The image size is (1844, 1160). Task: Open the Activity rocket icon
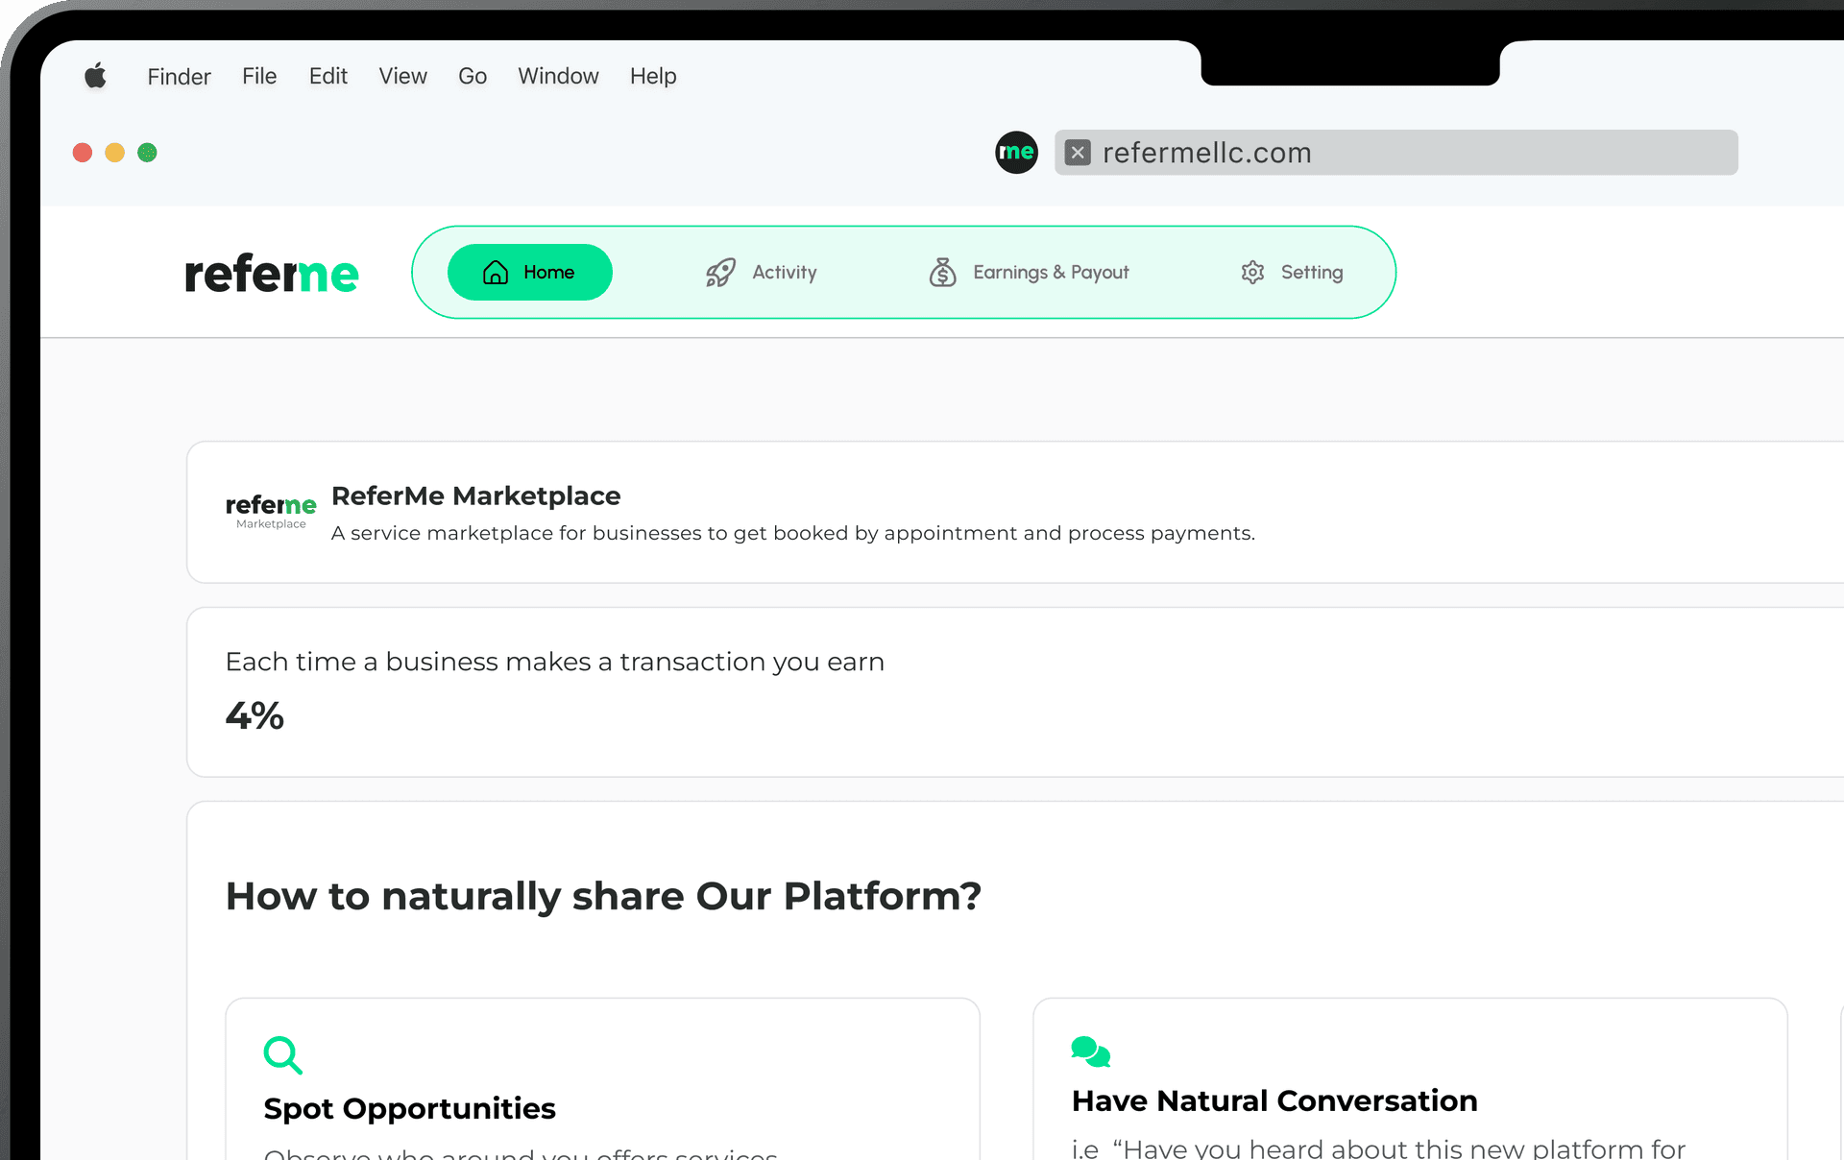tap(720, 272)
